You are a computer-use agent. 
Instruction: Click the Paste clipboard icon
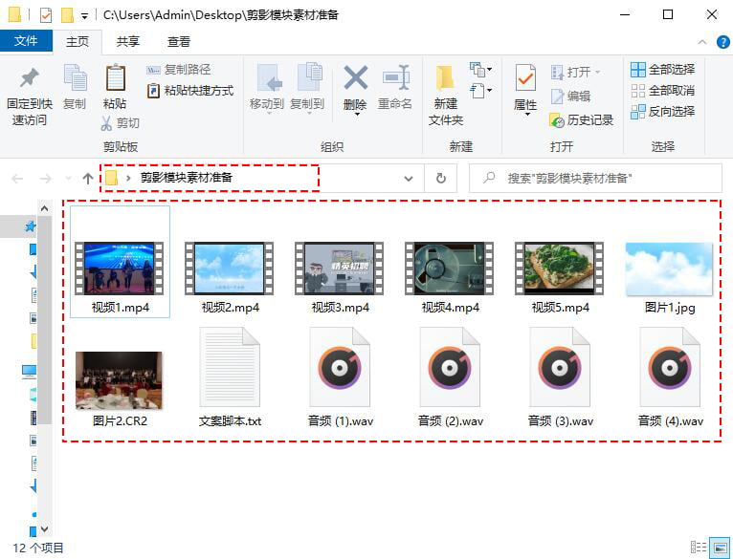pos(116,78)
